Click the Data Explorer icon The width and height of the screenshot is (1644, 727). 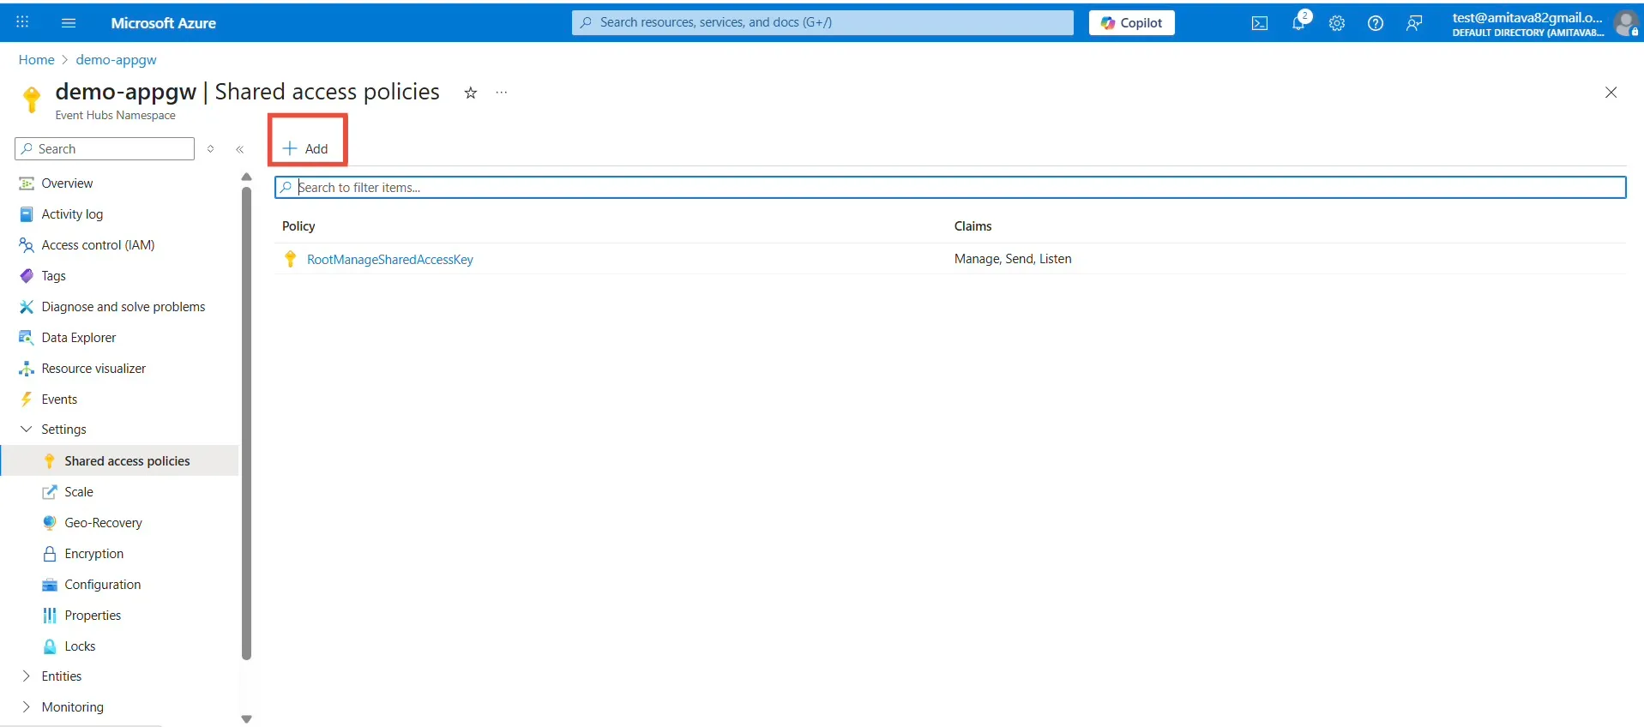[27, 338]
